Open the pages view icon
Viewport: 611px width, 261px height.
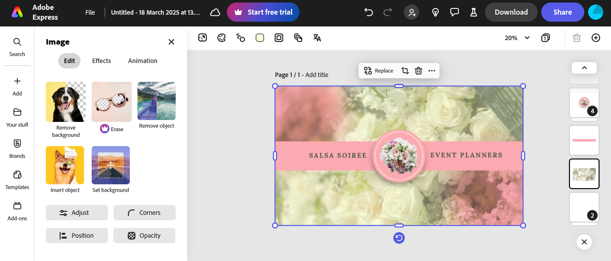pos(545,38)
